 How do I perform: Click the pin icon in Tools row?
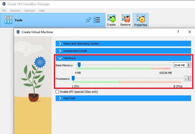(88, 20)
